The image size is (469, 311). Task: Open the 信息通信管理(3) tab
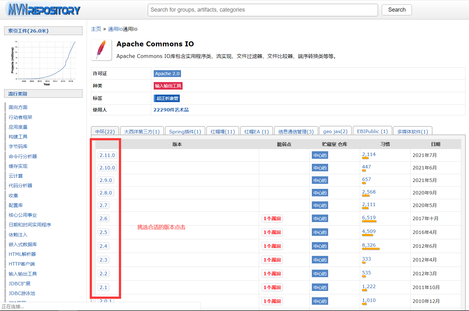pos(296,131)
